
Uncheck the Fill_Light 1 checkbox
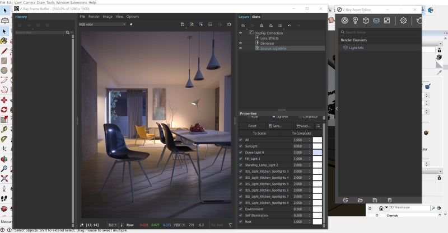click(241, 159)
